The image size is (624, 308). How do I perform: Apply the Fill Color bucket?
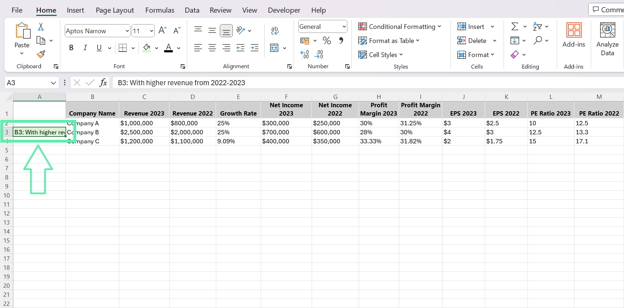point(146,48)
